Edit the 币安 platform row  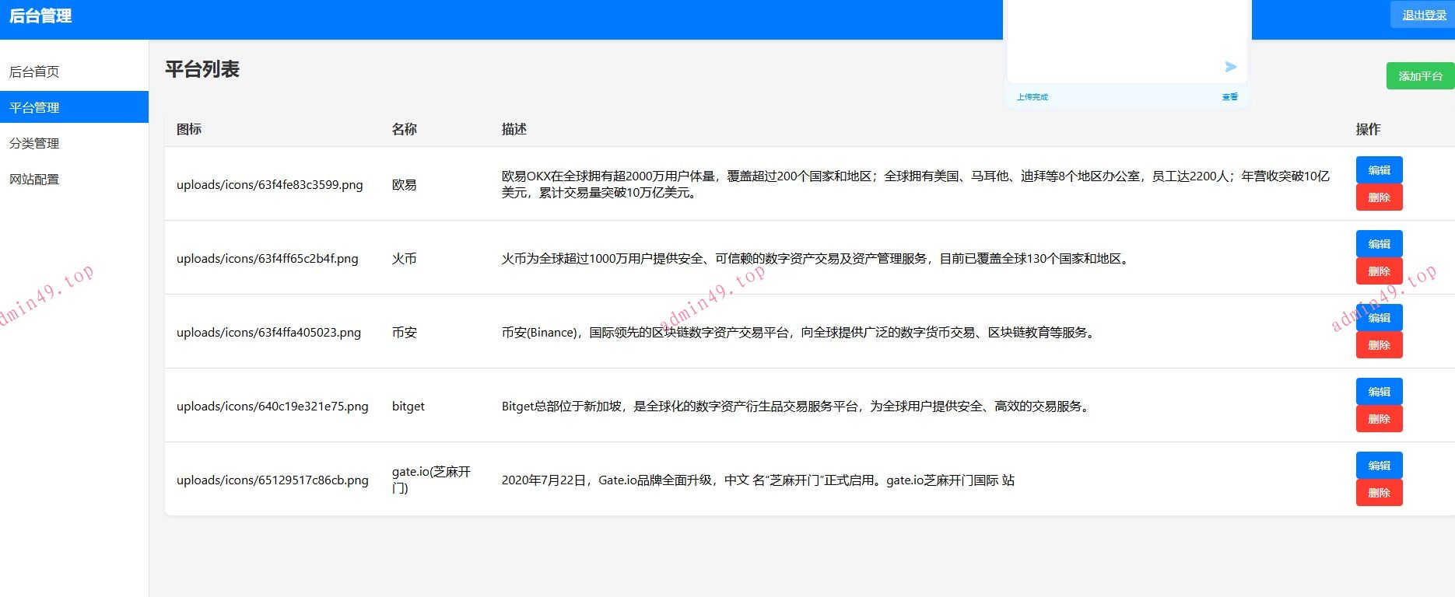[x=1379, y=318]
